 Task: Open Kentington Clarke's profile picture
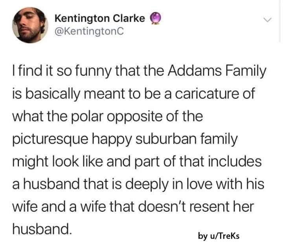coord(30,25)
